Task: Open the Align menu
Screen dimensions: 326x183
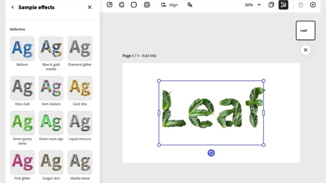Action: pyautogui.click(x=170, y=5)
